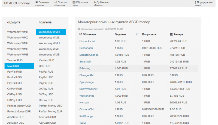This screenshot has height=125, width=218.
Task: Open Добавить обменник menu item
Action: 101,4
